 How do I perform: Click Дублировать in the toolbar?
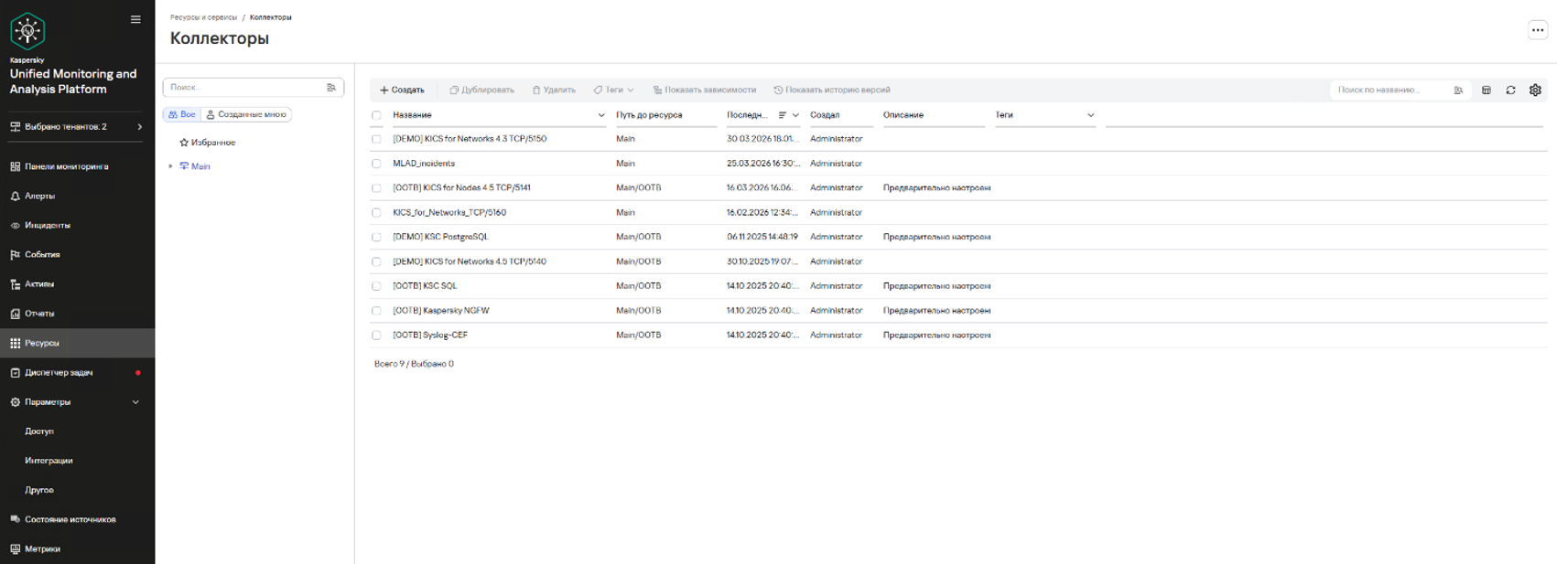coord(481,90)
